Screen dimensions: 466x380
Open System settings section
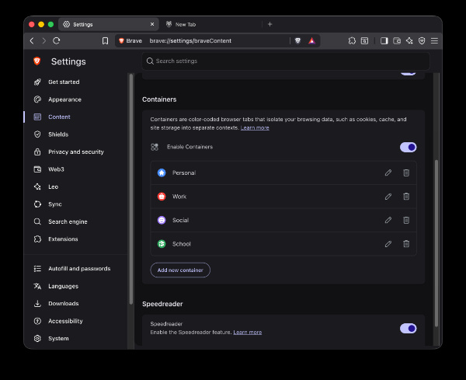pyautogui.click(x=58, y=338)
